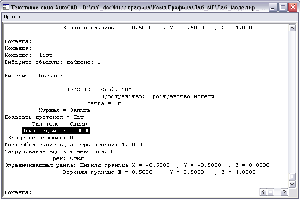The image size is (300, 200).
Task: Click the 'Выберите объекты: найдено: 1' line
Action: click(x=53, y=62)
